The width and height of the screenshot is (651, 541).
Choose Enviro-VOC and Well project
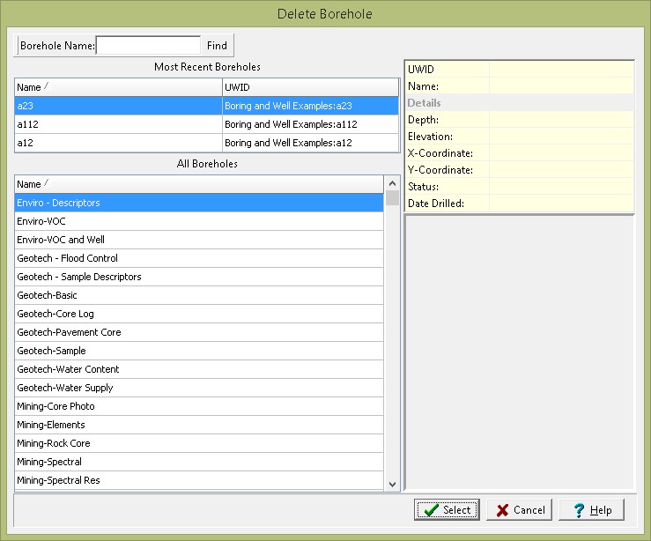199,240
